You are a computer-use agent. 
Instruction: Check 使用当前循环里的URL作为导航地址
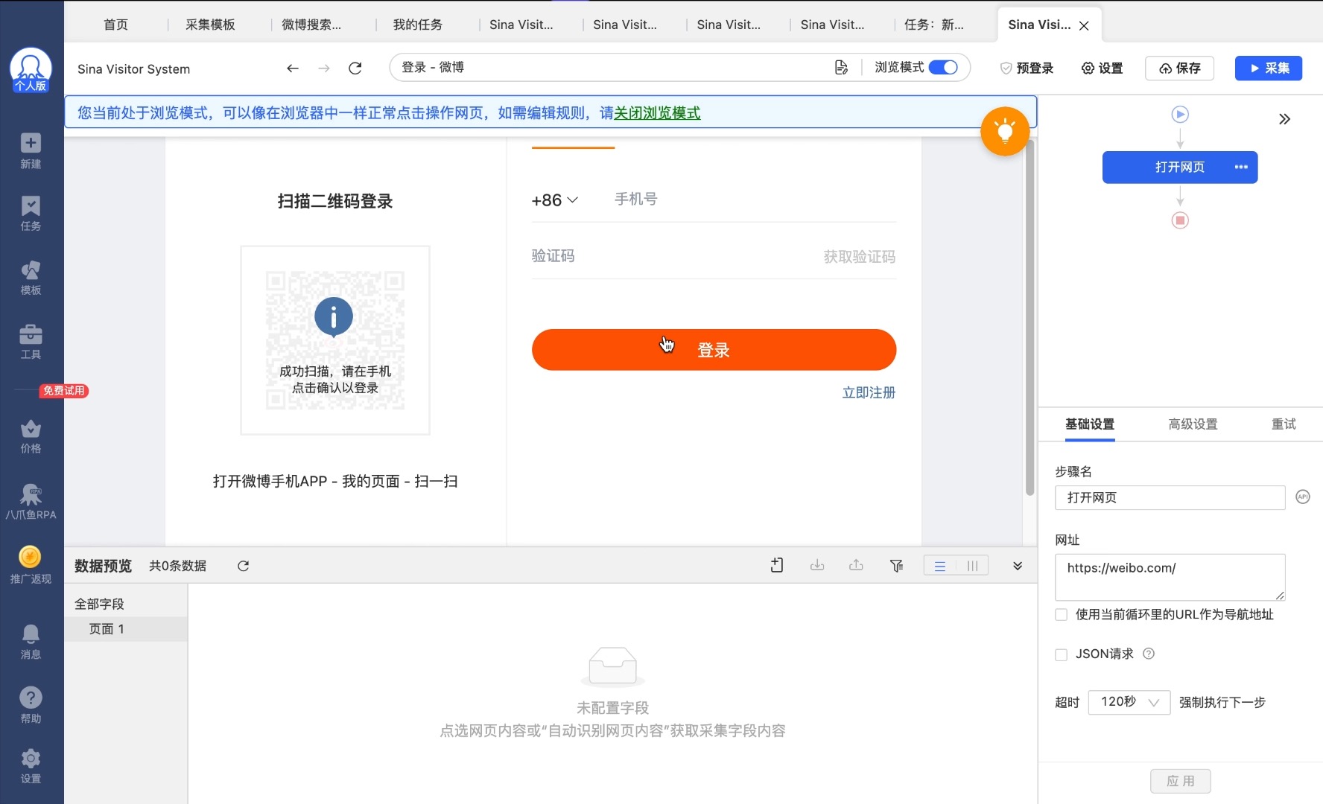click(1062, 615)
